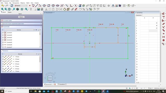This screenshot has height=93, width=166.
Task: Click the Leave sketch icon
Action: (x=113, y=6)
